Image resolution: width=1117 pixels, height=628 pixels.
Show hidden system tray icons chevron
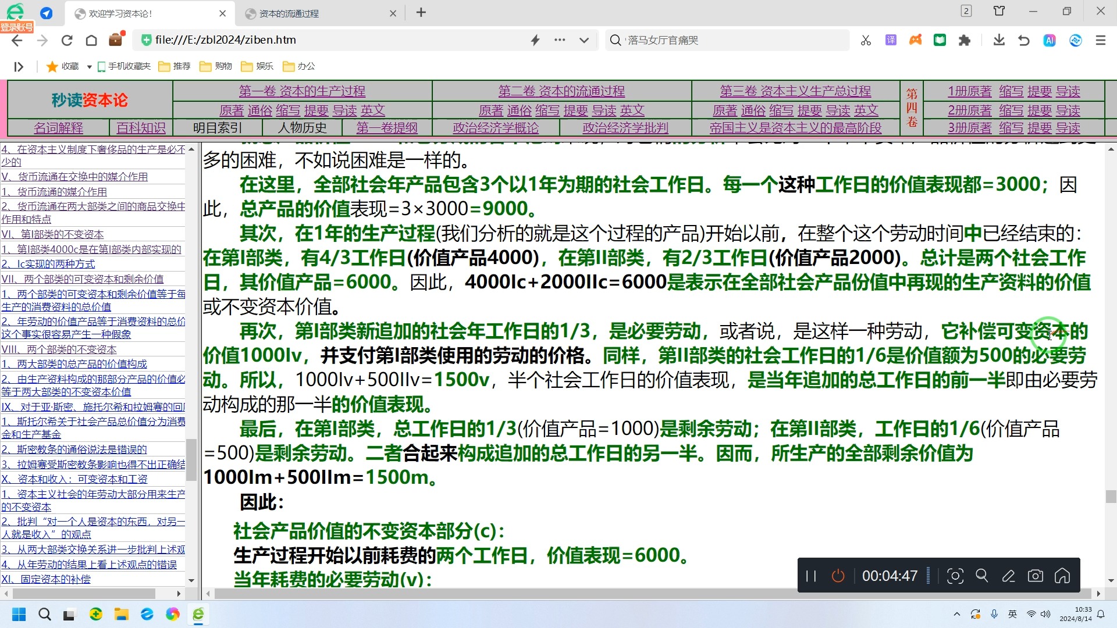tap(956, 614)
